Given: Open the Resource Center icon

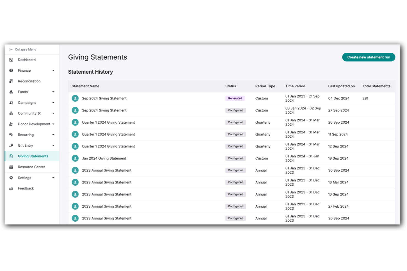Looking at the screenshot, I should (x=11, y=167).
